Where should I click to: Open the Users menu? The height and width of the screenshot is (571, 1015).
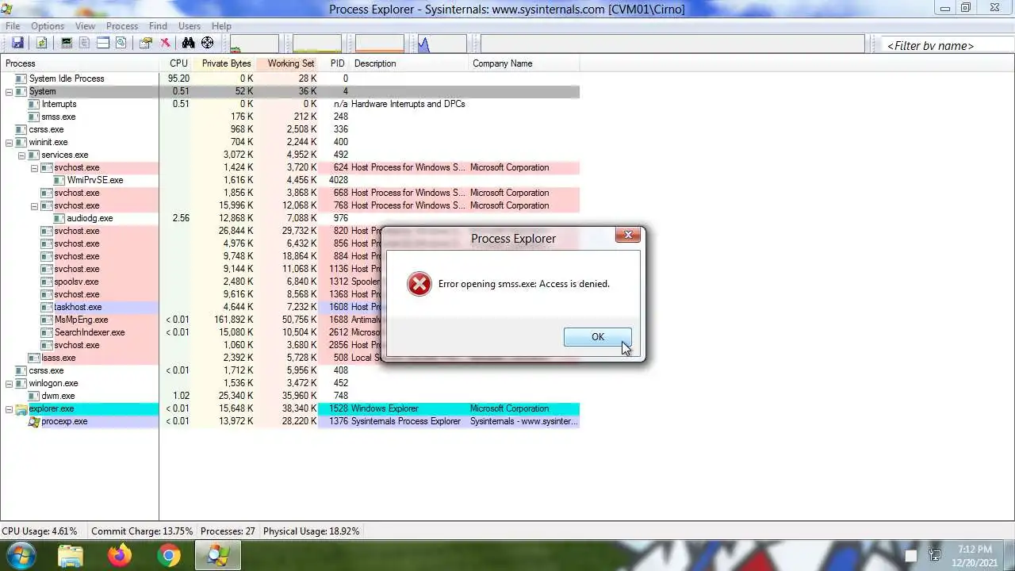point(190,26)
